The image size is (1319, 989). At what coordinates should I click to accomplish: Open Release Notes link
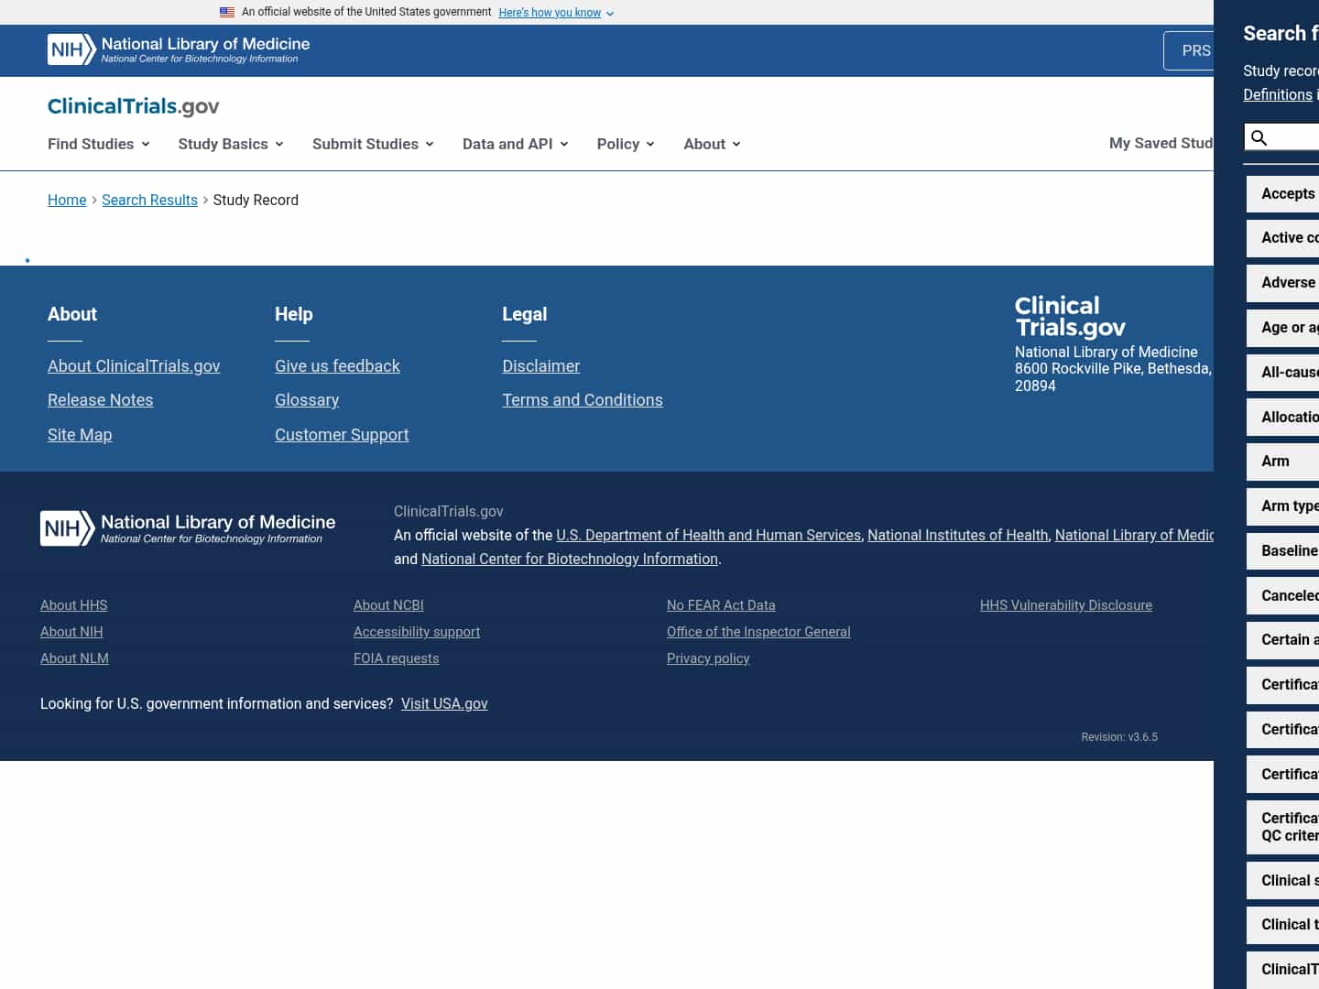coord(101,400)
